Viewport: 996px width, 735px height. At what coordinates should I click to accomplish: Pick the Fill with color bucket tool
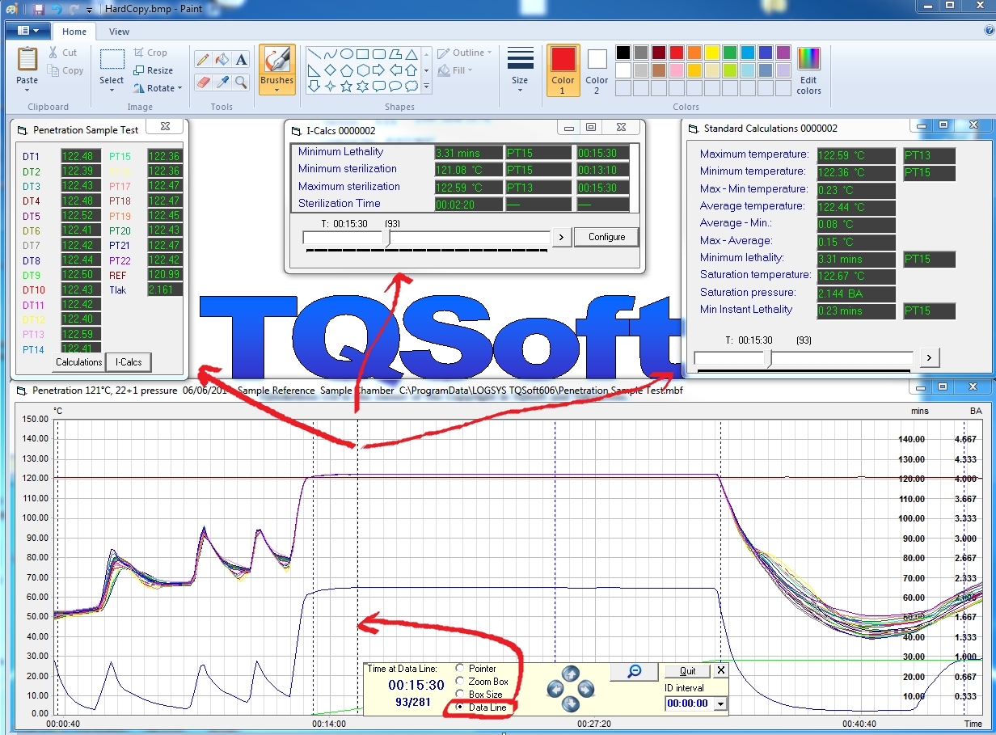[x=222, y=59]
